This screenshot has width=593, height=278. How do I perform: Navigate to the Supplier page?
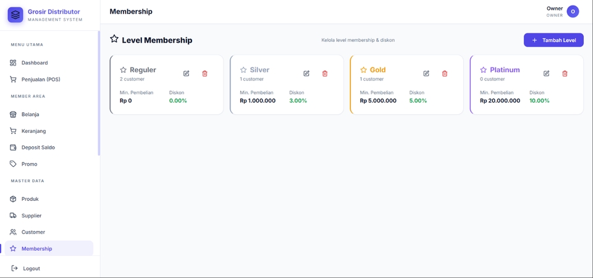pyautogui.click(x=49, y=216)
